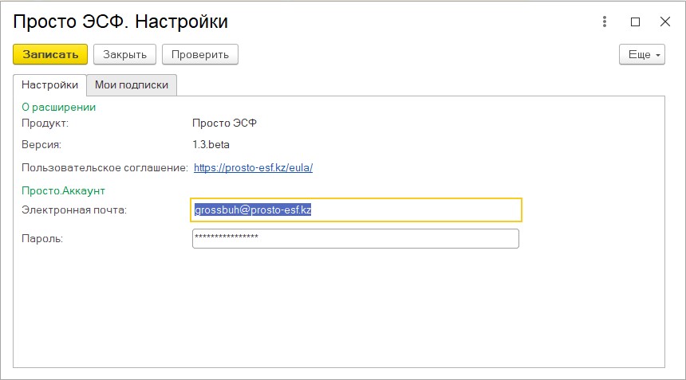Verify account with the Проверить button
Viewport: 686px width, 380px height.
[x=200, y=55]
